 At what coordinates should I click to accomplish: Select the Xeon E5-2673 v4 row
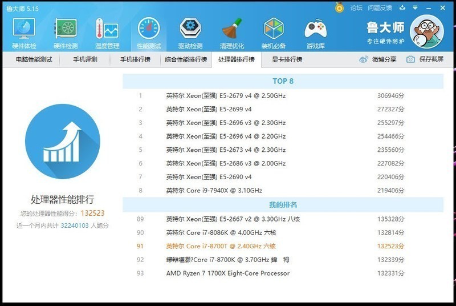pyautogui.click(x=283, y=150)
